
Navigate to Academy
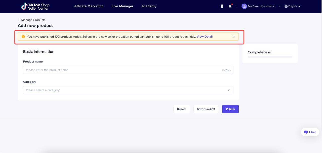tap(149, 6)
